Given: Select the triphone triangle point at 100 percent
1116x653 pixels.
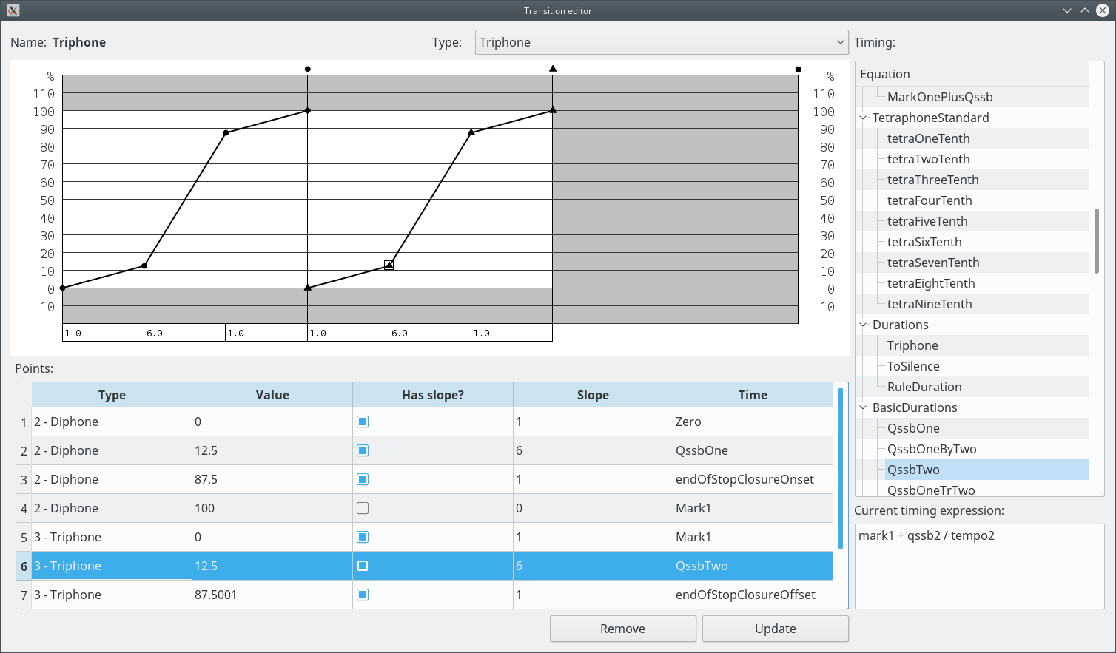Looking at the screenshot, I should point(553,110).
